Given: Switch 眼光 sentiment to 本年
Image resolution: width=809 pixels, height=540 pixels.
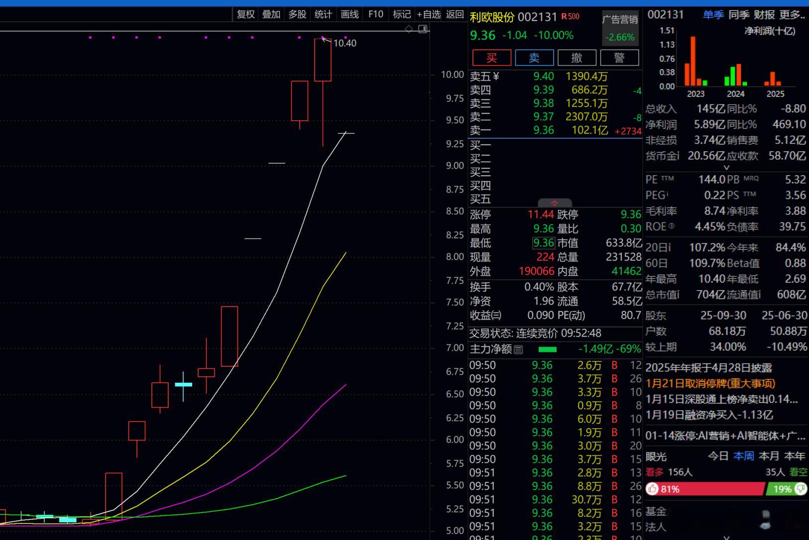Looking at the screenshot, I should click(x=795, y=456).
